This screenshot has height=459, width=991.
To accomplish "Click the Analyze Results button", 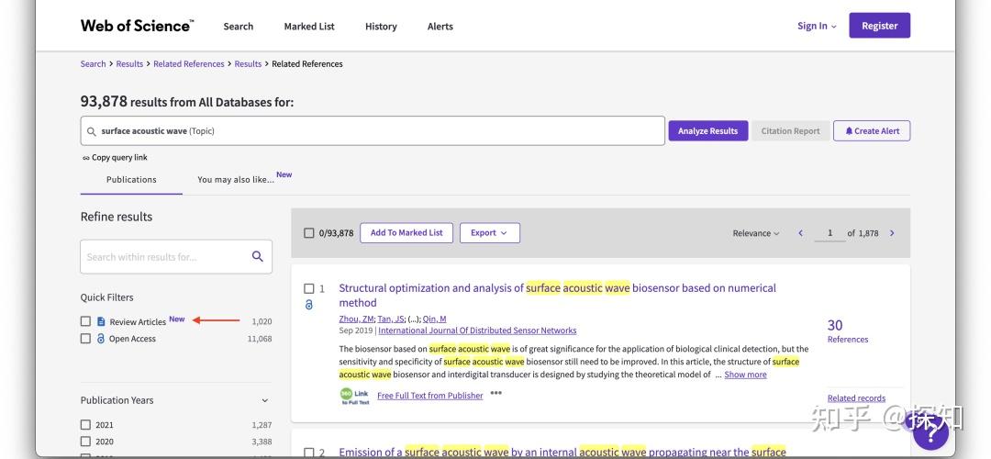I will (707, 131).
